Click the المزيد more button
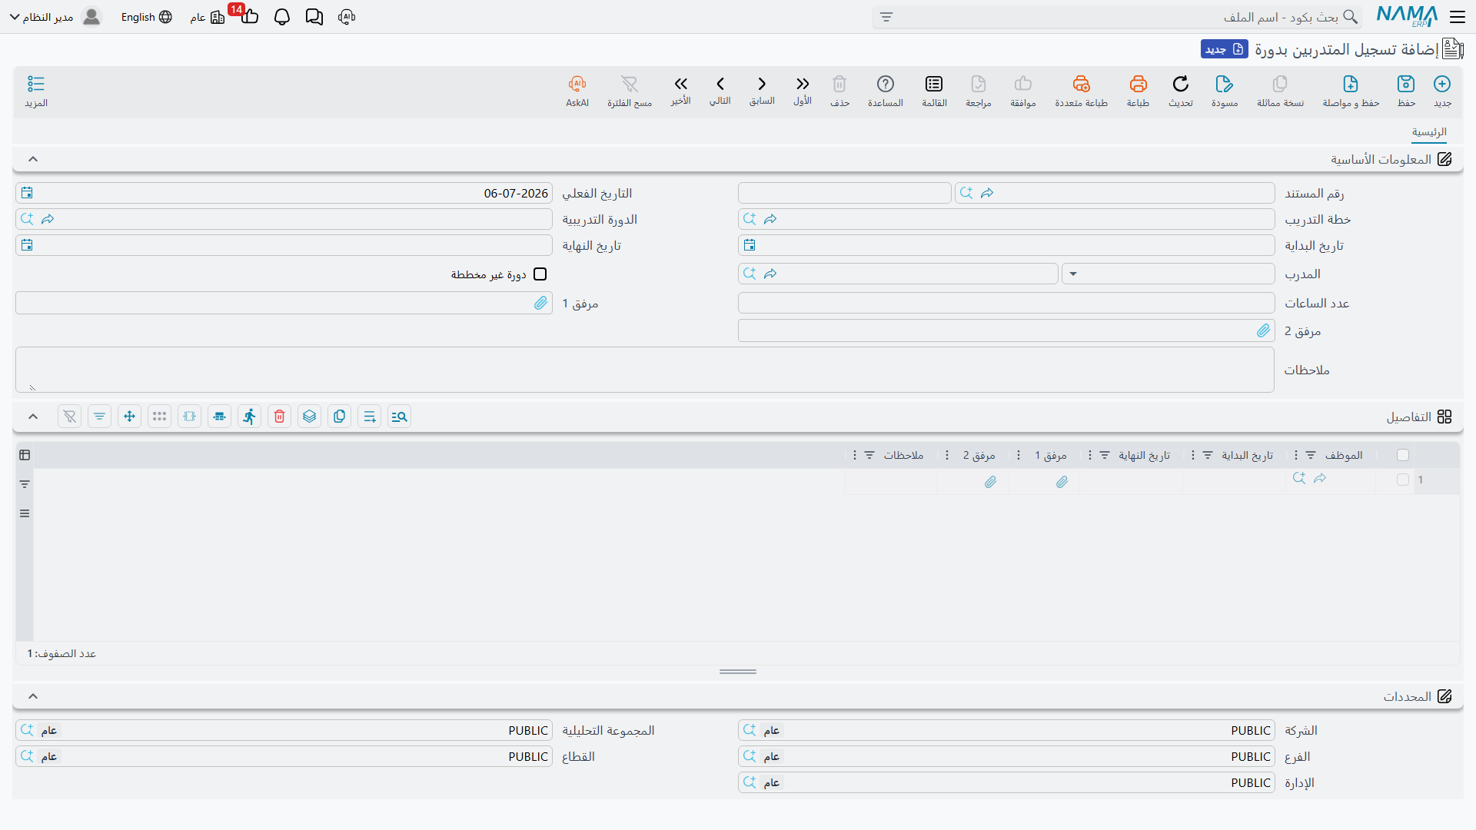Image resolution: width=1476 pixels, height=830 pixels. 36,91
